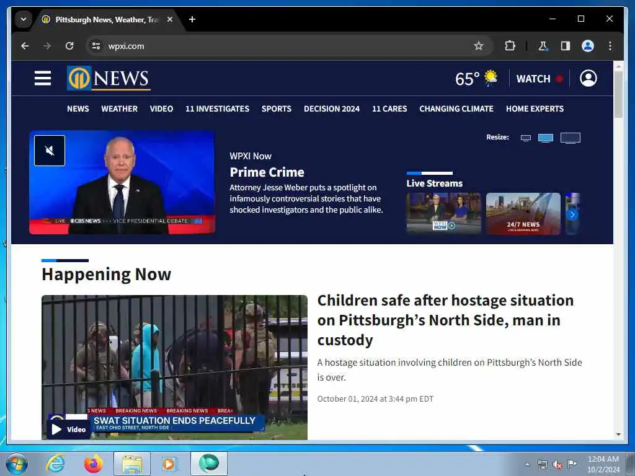This screenshot has width=635, height=476.
Task: Open the Windows Start menu
Action: coord(17,464)
